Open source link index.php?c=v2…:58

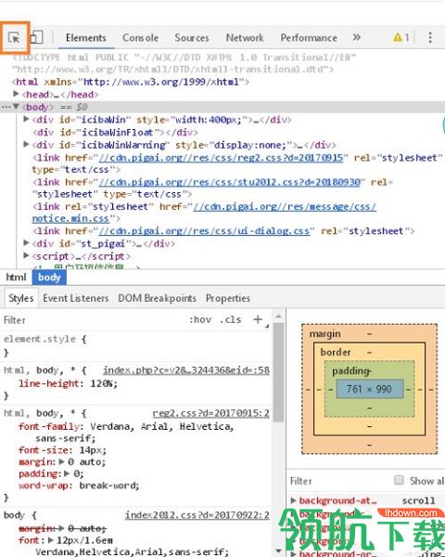click(186, 370)
